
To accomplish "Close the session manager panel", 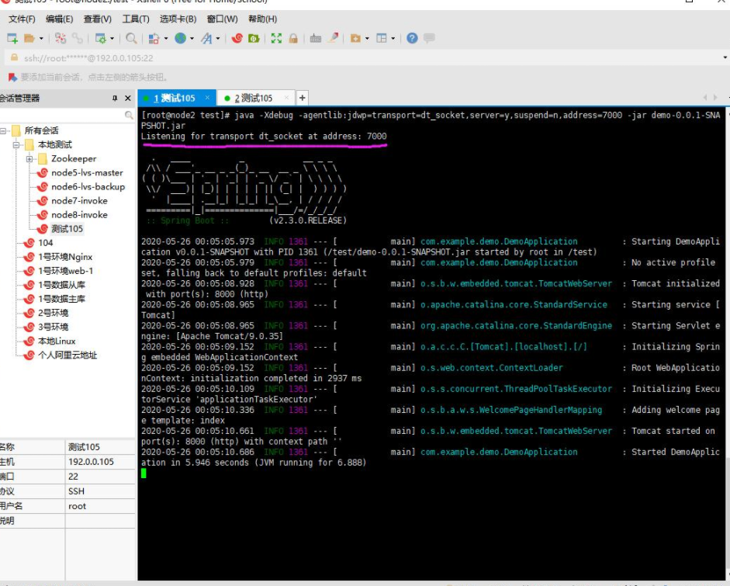I will pyautogui.click(x=128, y=99).
